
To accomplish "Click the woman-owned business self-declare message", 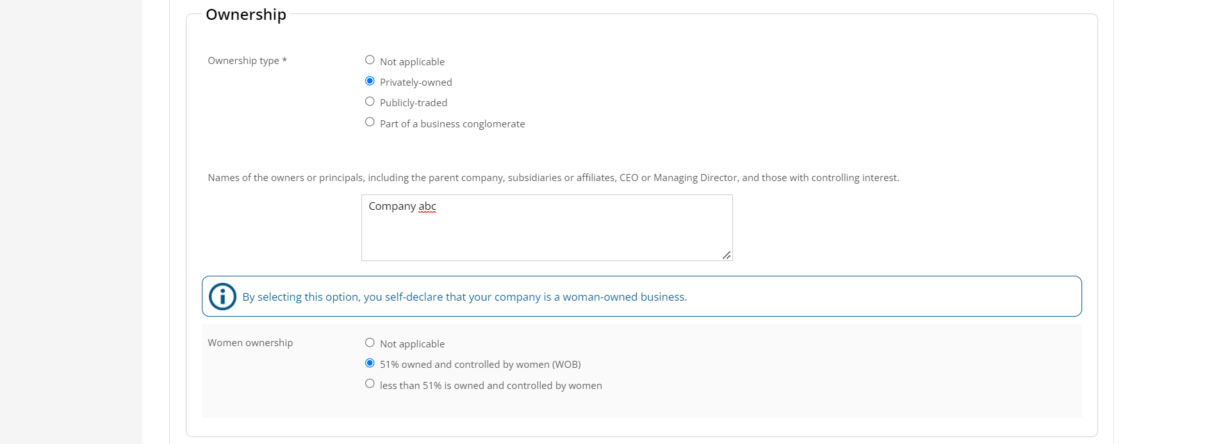I will (465, 297).
